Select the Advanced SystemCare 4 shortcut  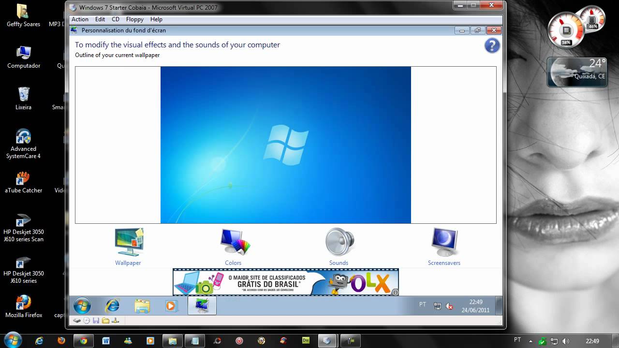click(x=23, y=144)
